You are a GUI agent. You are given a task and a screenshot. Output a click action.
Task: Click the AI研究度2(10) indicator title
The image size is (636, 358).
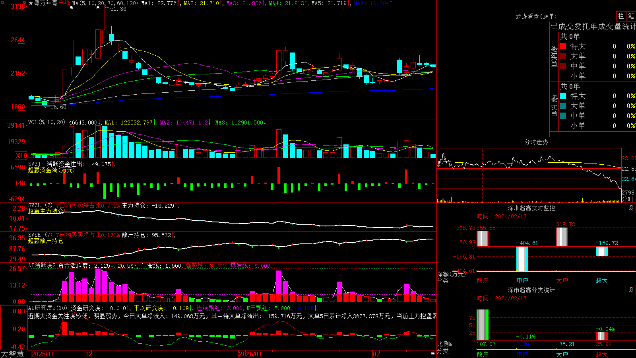pyautogui.click(x=48, y=308)
